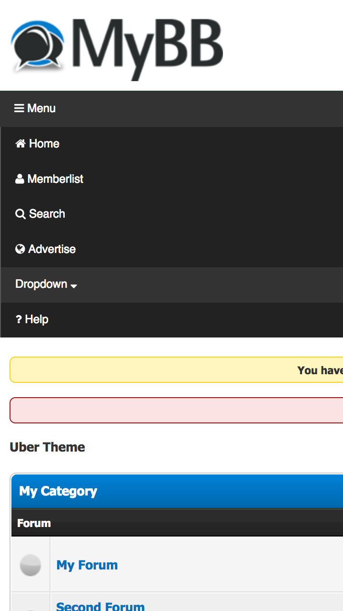
Task: Toggle the navigation menu closed
Action: pyautogui.click(x=34, y=108)
